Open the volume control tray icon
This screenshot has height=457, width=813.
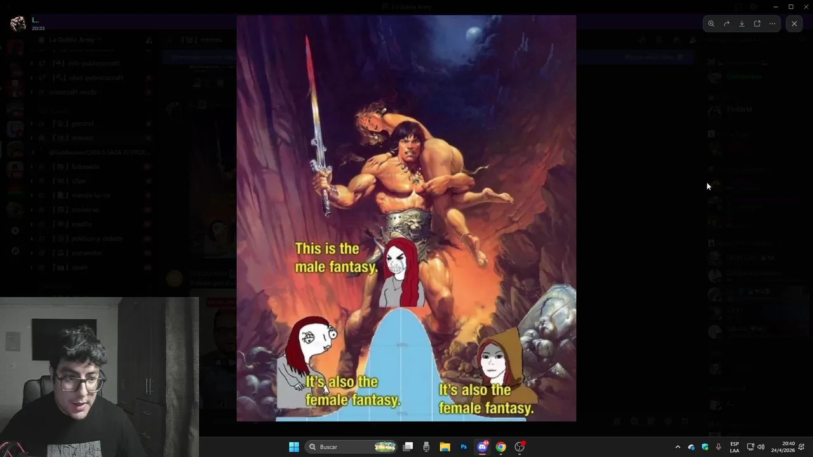(x=761, y=447)
